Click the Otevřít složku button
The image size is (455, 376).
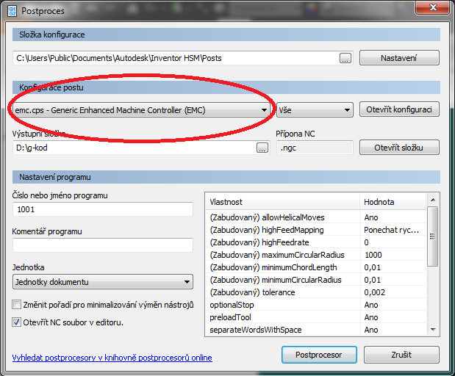399,148
